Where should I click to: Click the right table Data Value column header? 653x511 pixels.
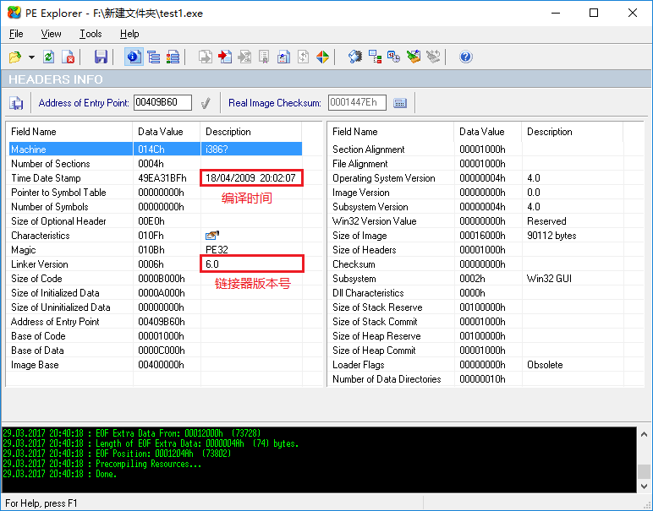(488, 132)
